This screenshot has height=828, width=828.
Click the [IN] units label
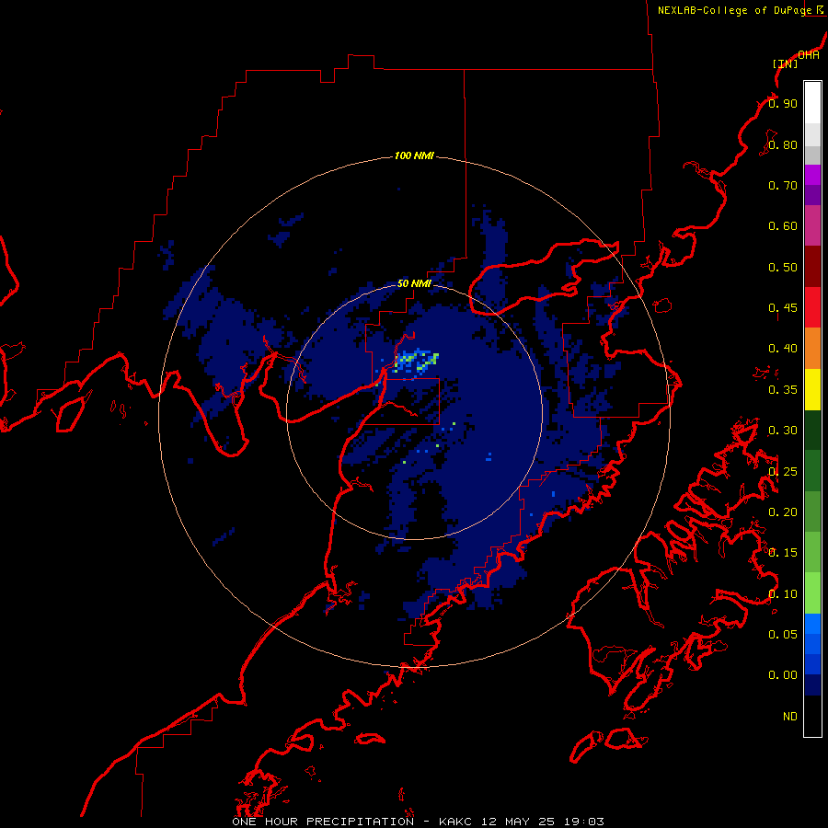pyautogui.click(x=785, y=63)
